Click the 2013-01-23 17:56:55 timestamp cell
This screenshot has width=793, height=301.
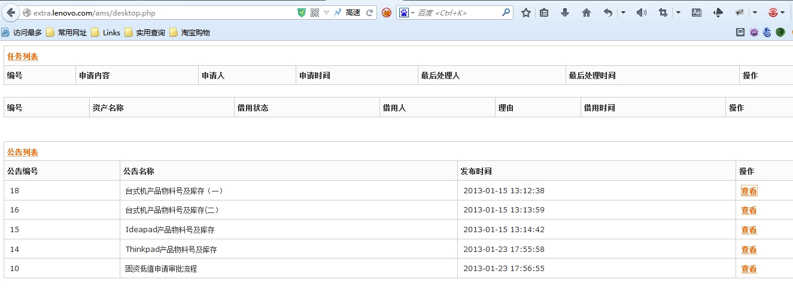point(504,269)
